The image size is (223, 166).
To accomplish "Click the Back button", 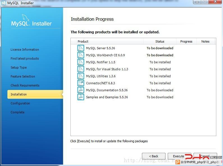I will (x=154, y=156).
